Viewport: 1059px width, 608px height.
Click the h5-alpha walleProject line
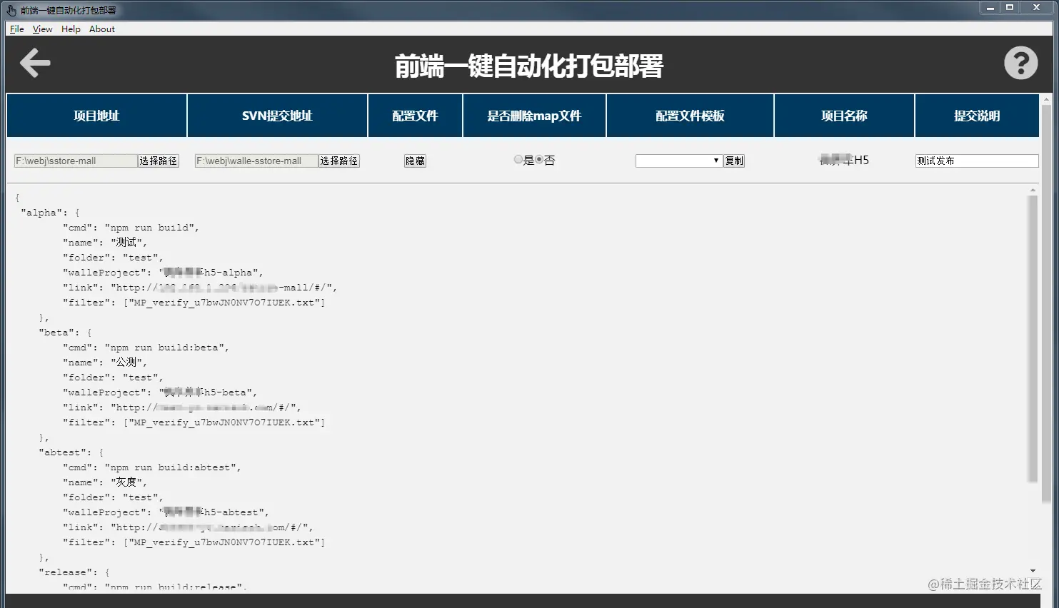(x=163, y=273)
